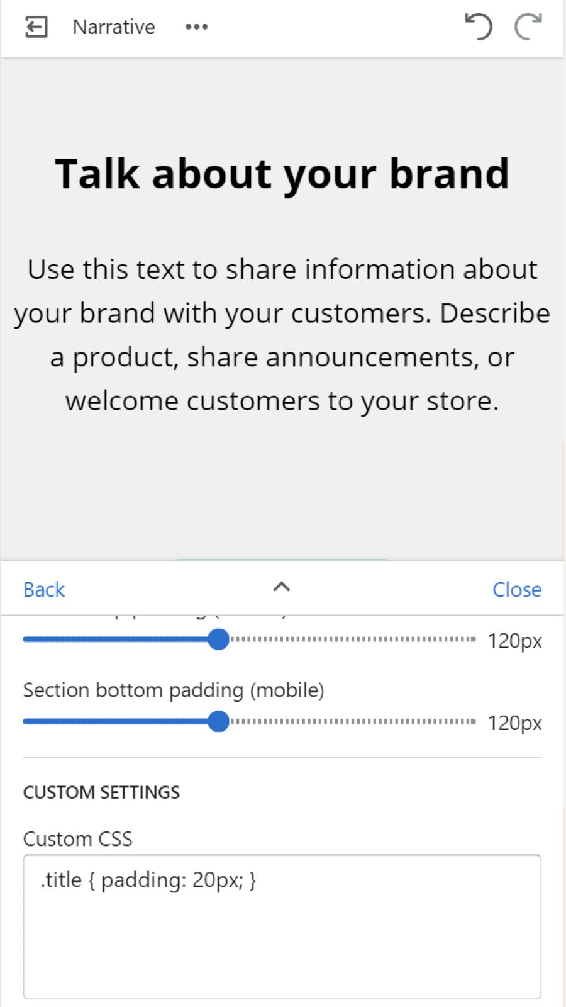Go back using the Back link
Image resolution: width=566 pixels, height=1007 pixels.
[44, 590]
